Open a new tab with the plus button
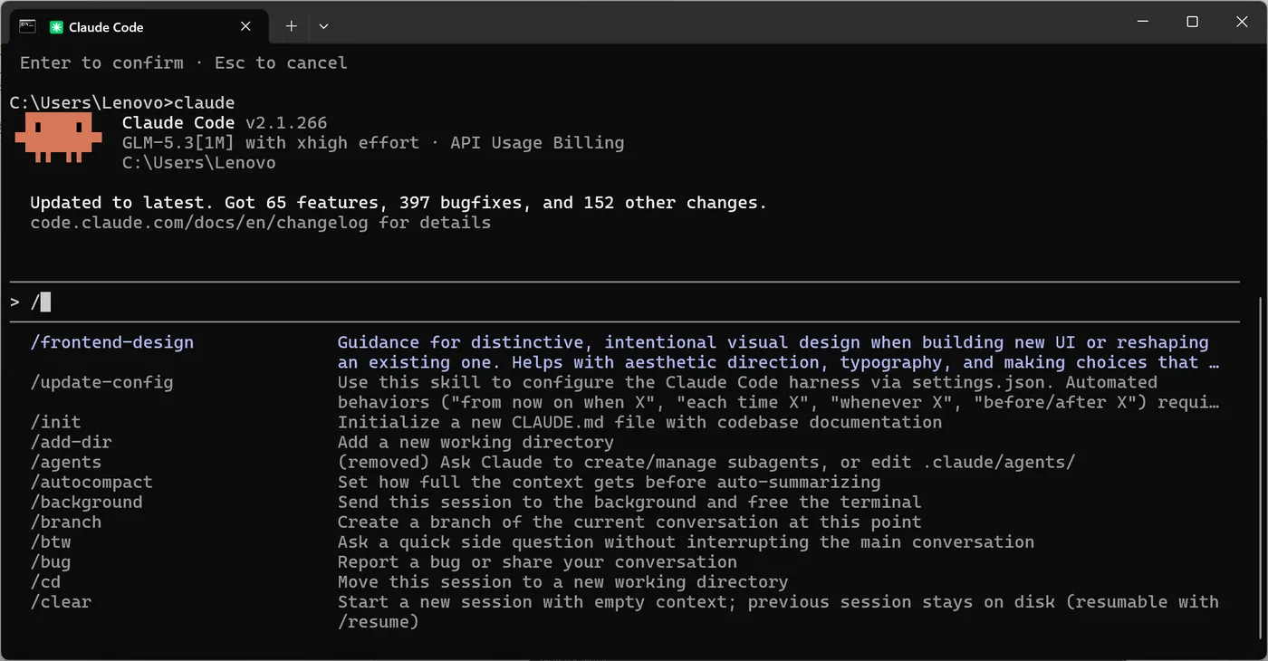This screenshot has height=661, width=1268. [x=291, y=27]
